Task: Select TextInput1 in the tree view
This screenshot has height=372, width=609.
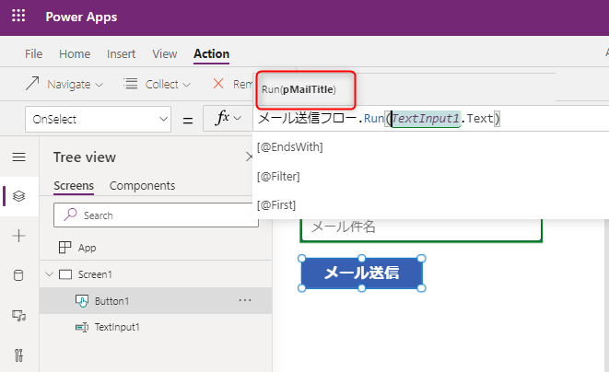Action: tap(117, 327)
